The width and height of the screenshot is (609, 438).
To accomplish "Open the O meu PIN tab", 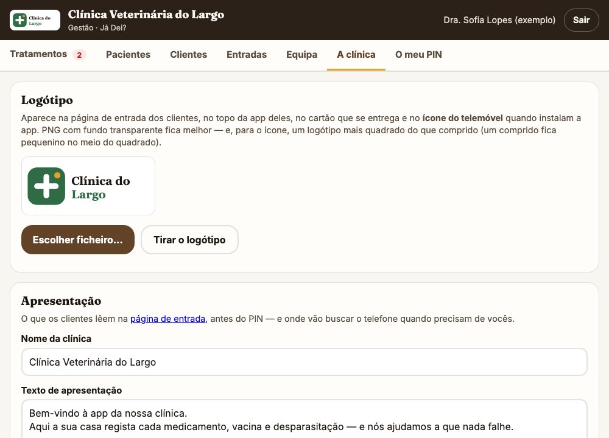I will click(418, 55).
